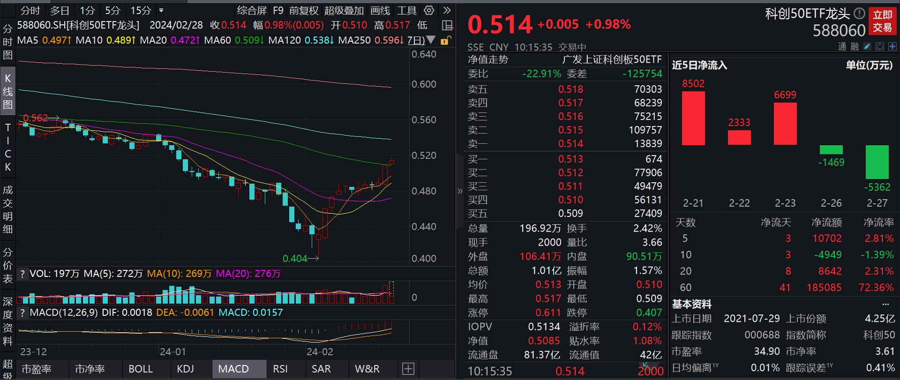Open F9 deep data

click(x=278, y=10)
